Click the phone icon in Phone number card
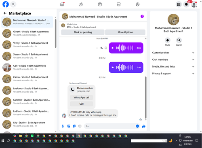The height and width of the screenshot is (148, 202). coord(72,90)
